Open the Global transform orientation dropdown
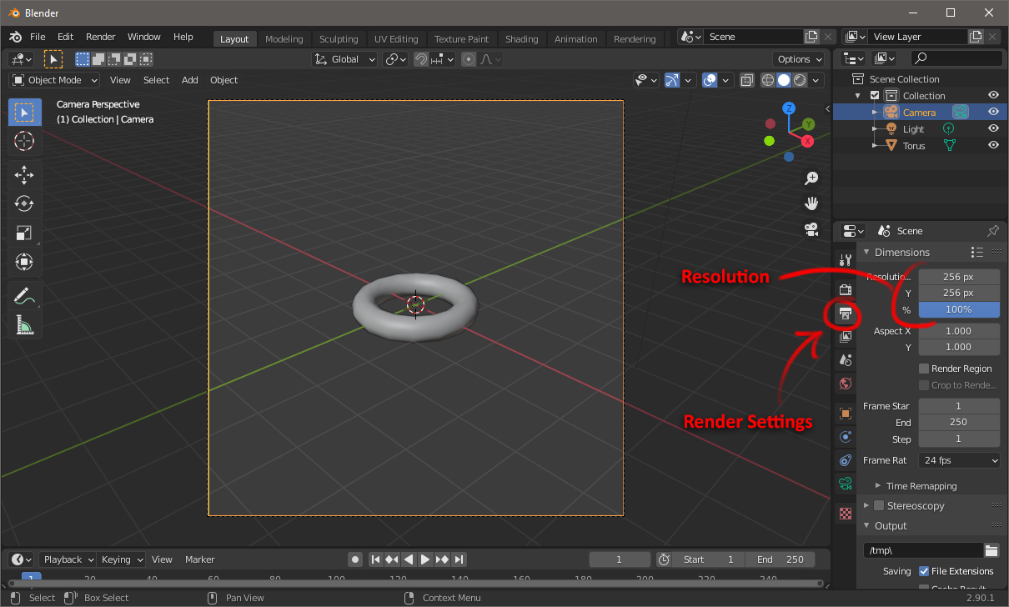Viewport: 1009px width, 607px height. tap(345, 59)
